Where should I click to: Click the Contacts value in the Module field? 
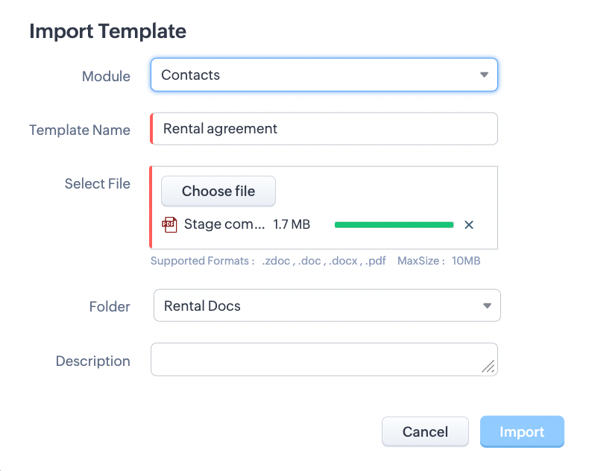click(x=191, y=75)
